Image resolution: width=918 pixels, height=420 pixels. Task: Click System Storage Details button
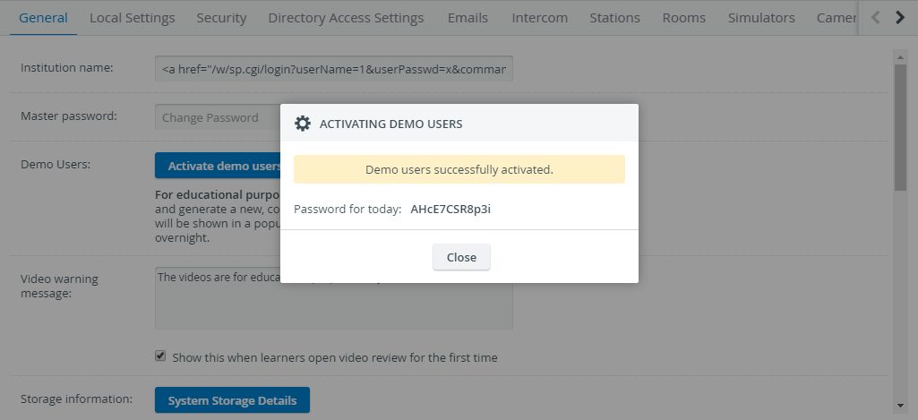pyautogui.click(x=233, y=400)
